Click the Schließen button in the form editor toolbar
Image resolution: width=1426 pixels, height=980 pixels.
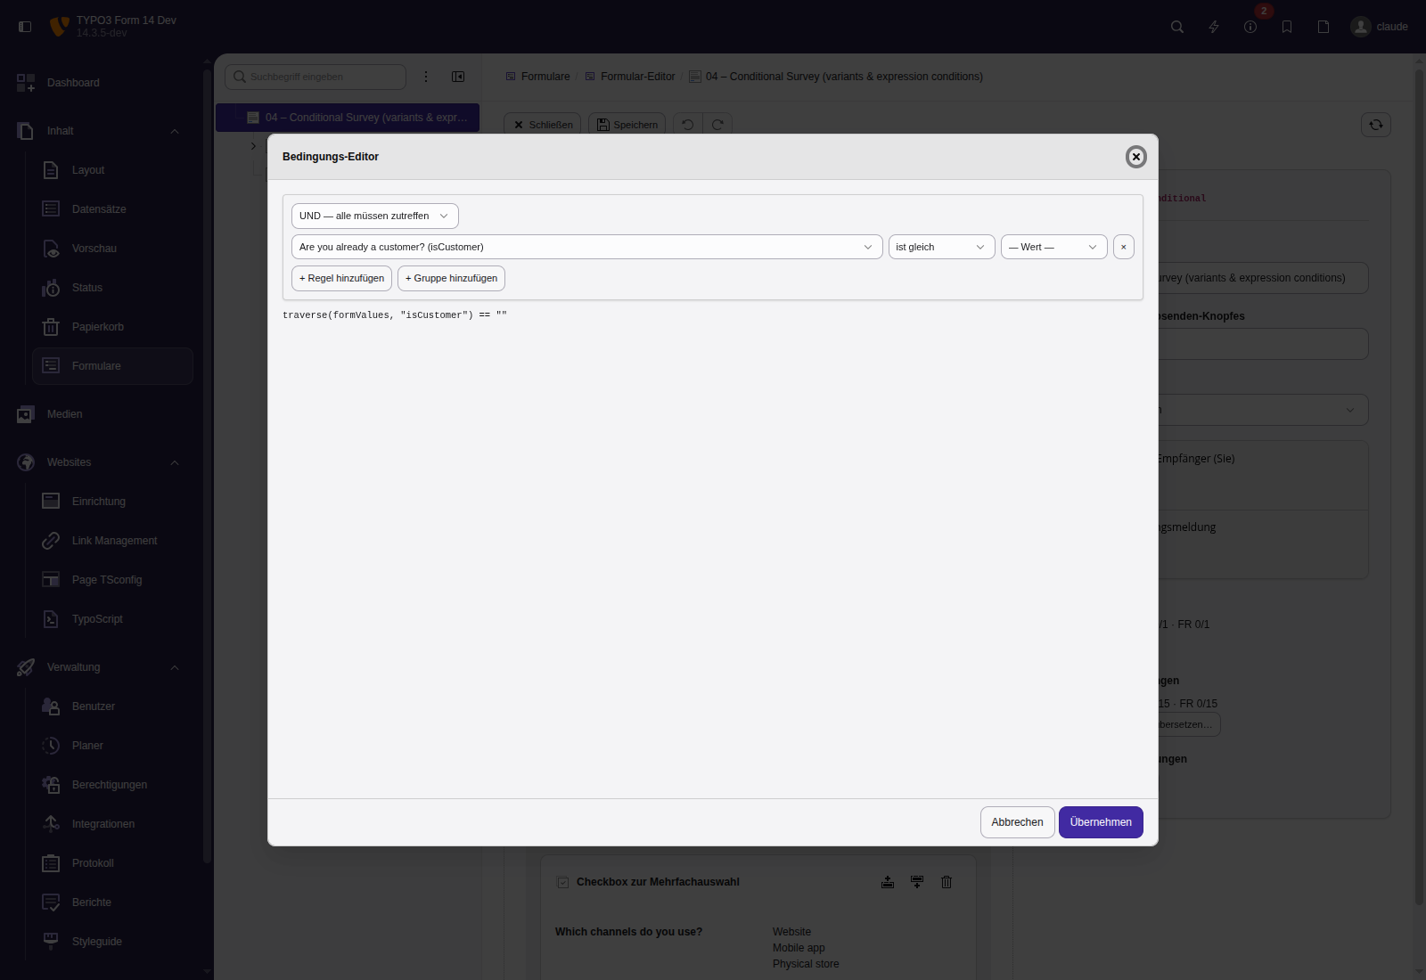543,125
